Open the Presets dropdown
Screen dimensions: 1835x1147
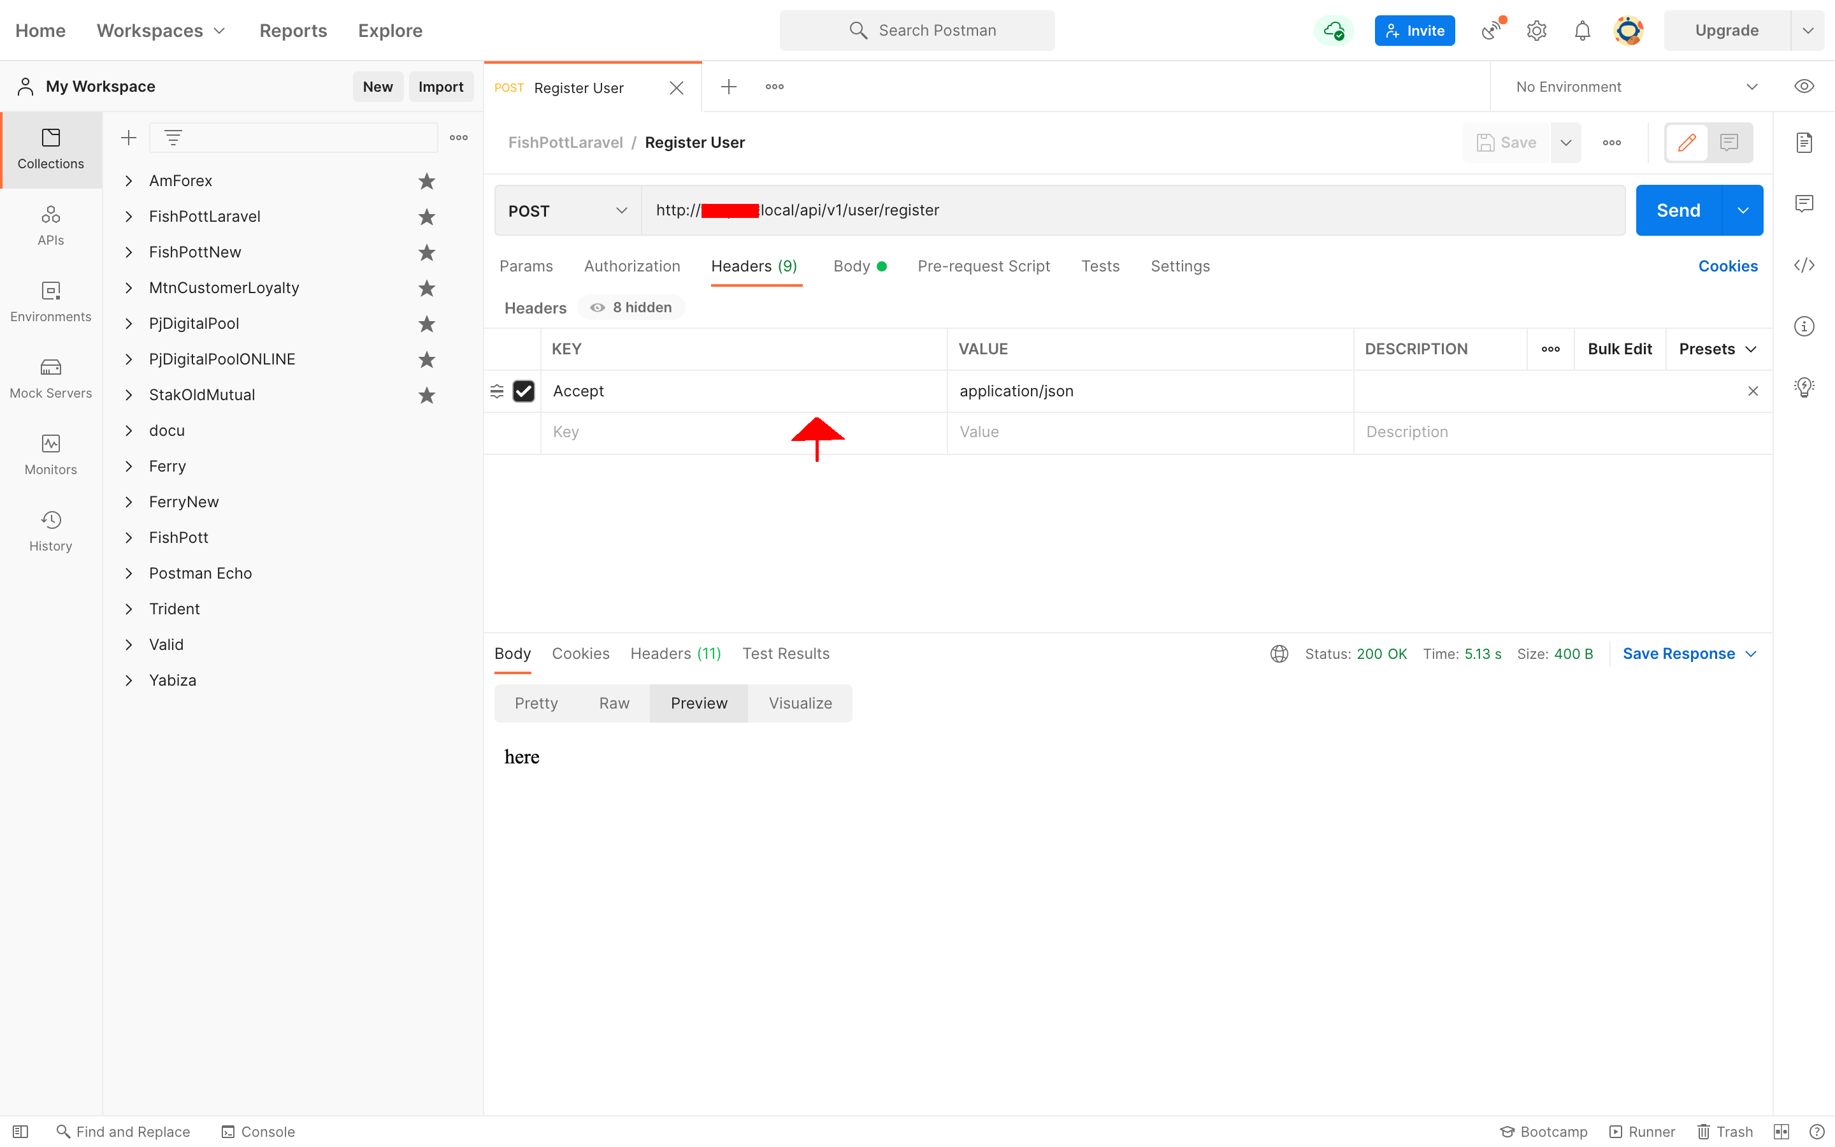(x=1718, y=349)
